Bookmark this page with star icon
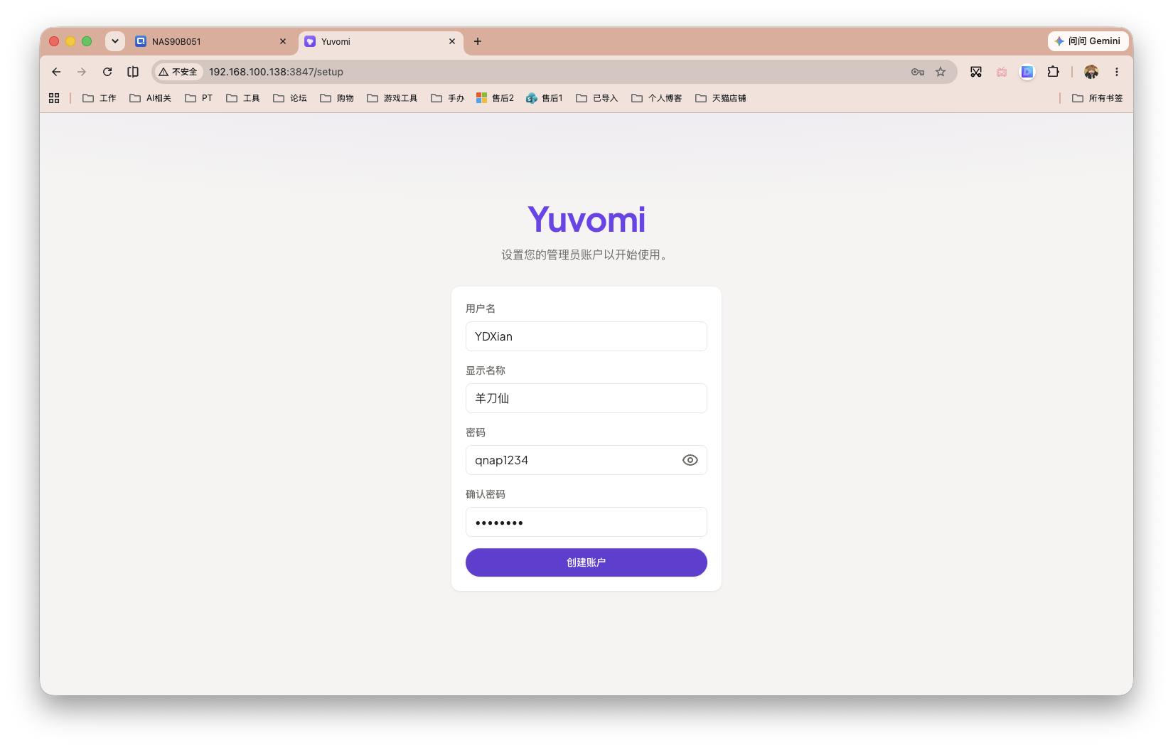Viewport: 1173px width, 748px height. pyautogui.click(x=941, y=72)
